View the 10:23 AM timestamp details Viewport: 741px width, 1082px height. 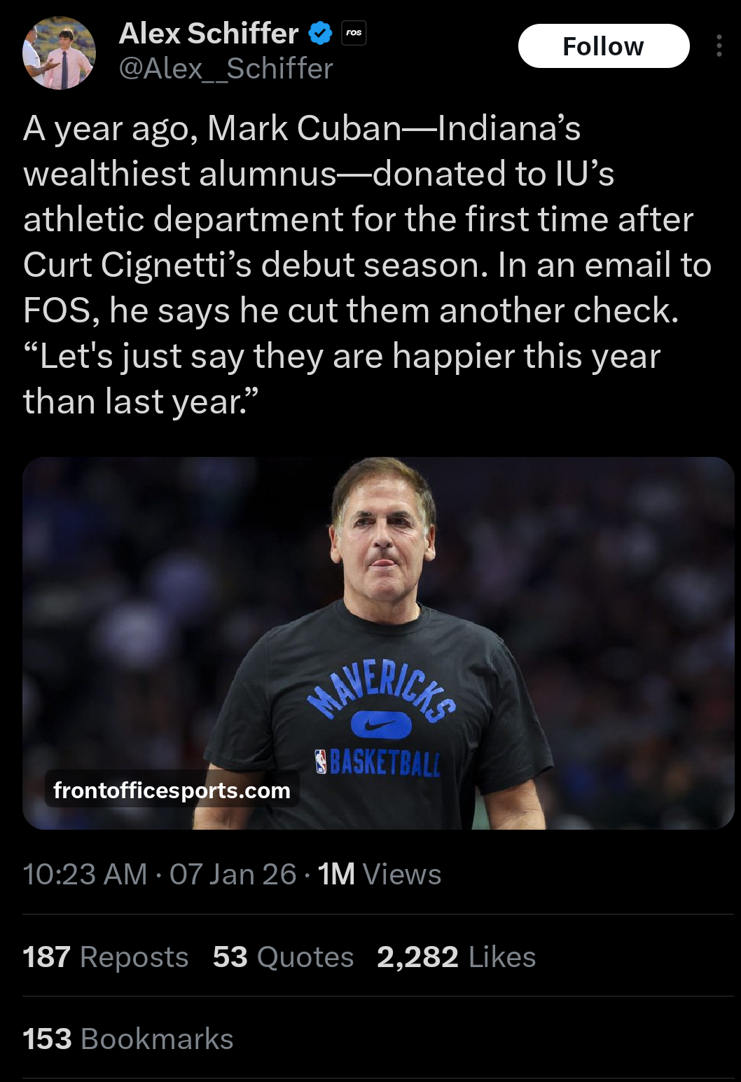(x=85, y=874)
